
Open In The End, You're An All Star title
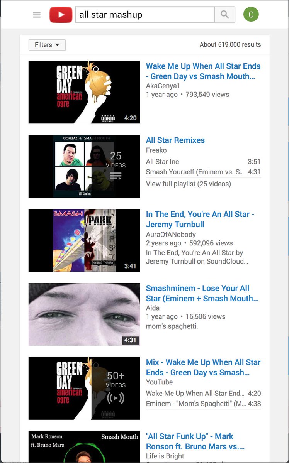click(x=200, y=219)
